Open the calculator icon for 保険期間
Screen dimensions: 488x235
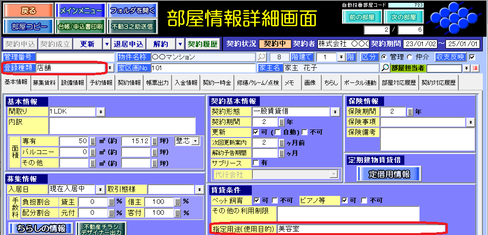410,112
